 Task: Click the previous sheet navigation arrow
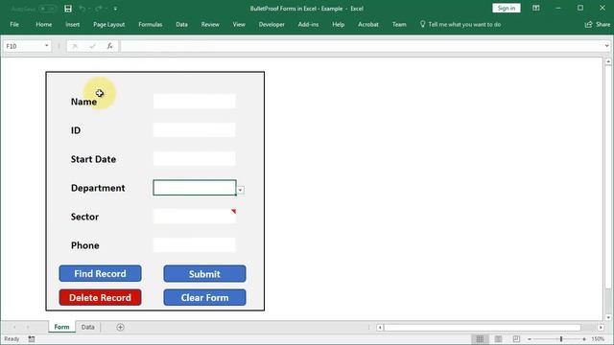click(15, 327)
